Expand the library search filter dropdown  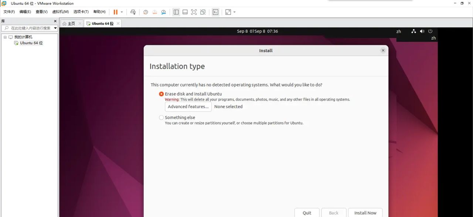[55, 28]
